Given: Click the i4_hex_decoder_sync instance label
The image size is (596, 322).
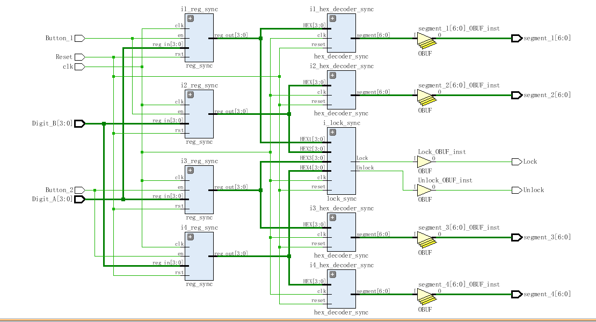Looking at the screenshot, I should point(341,266).
